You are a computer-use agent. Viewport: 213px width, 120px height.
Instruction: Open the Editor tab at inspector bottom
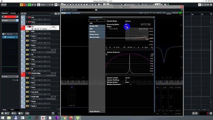(12, 110)
